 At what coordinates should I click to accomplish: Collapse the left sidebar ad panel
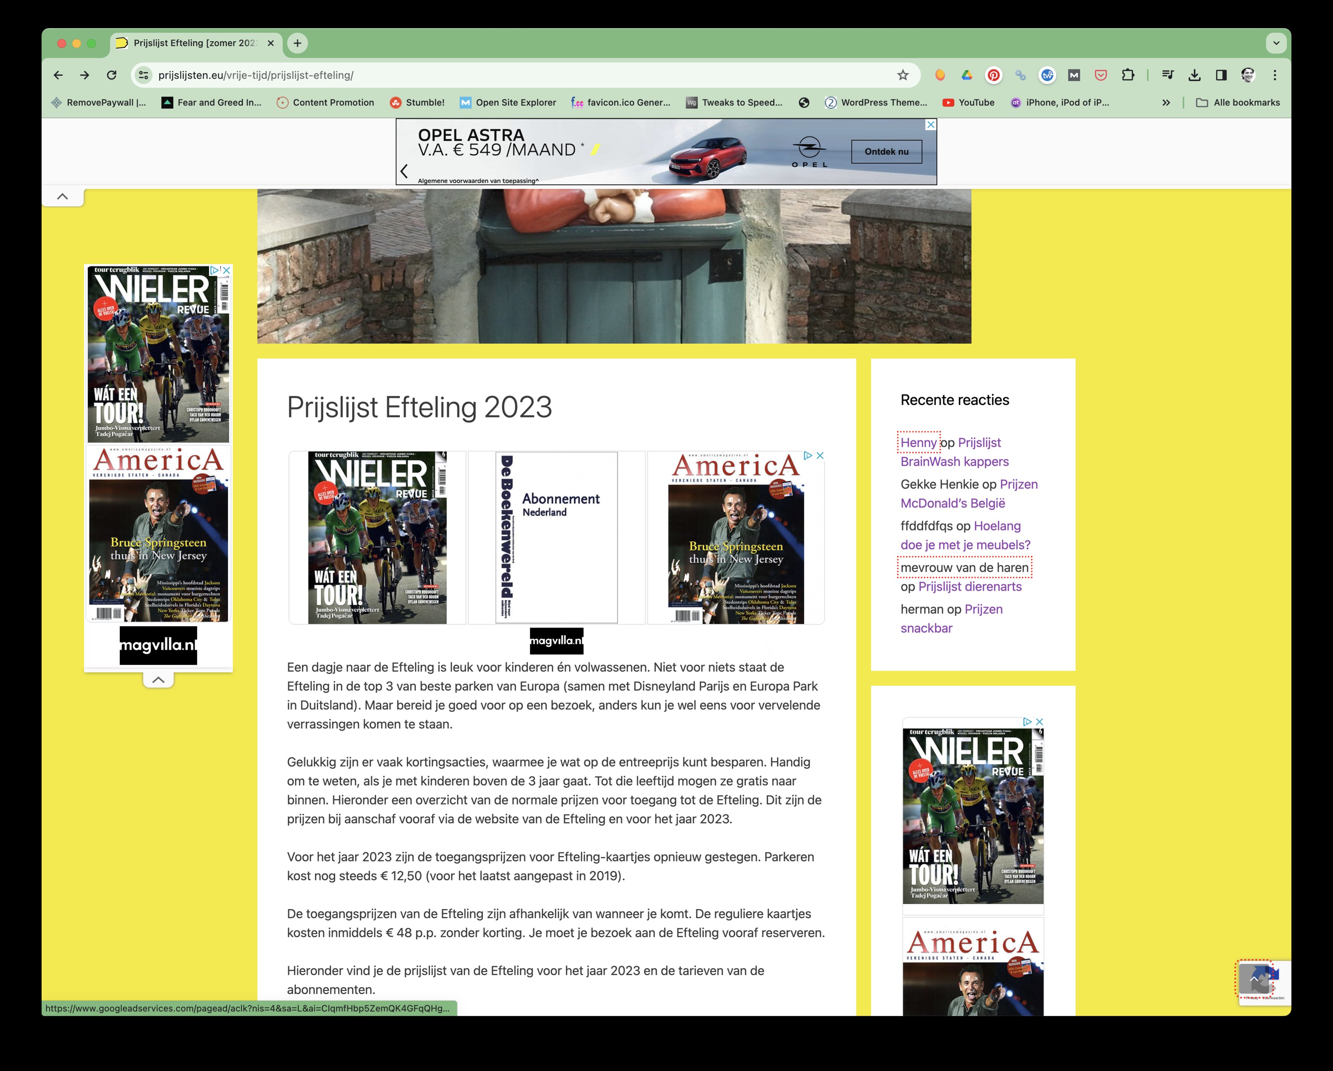pos(158,680)
